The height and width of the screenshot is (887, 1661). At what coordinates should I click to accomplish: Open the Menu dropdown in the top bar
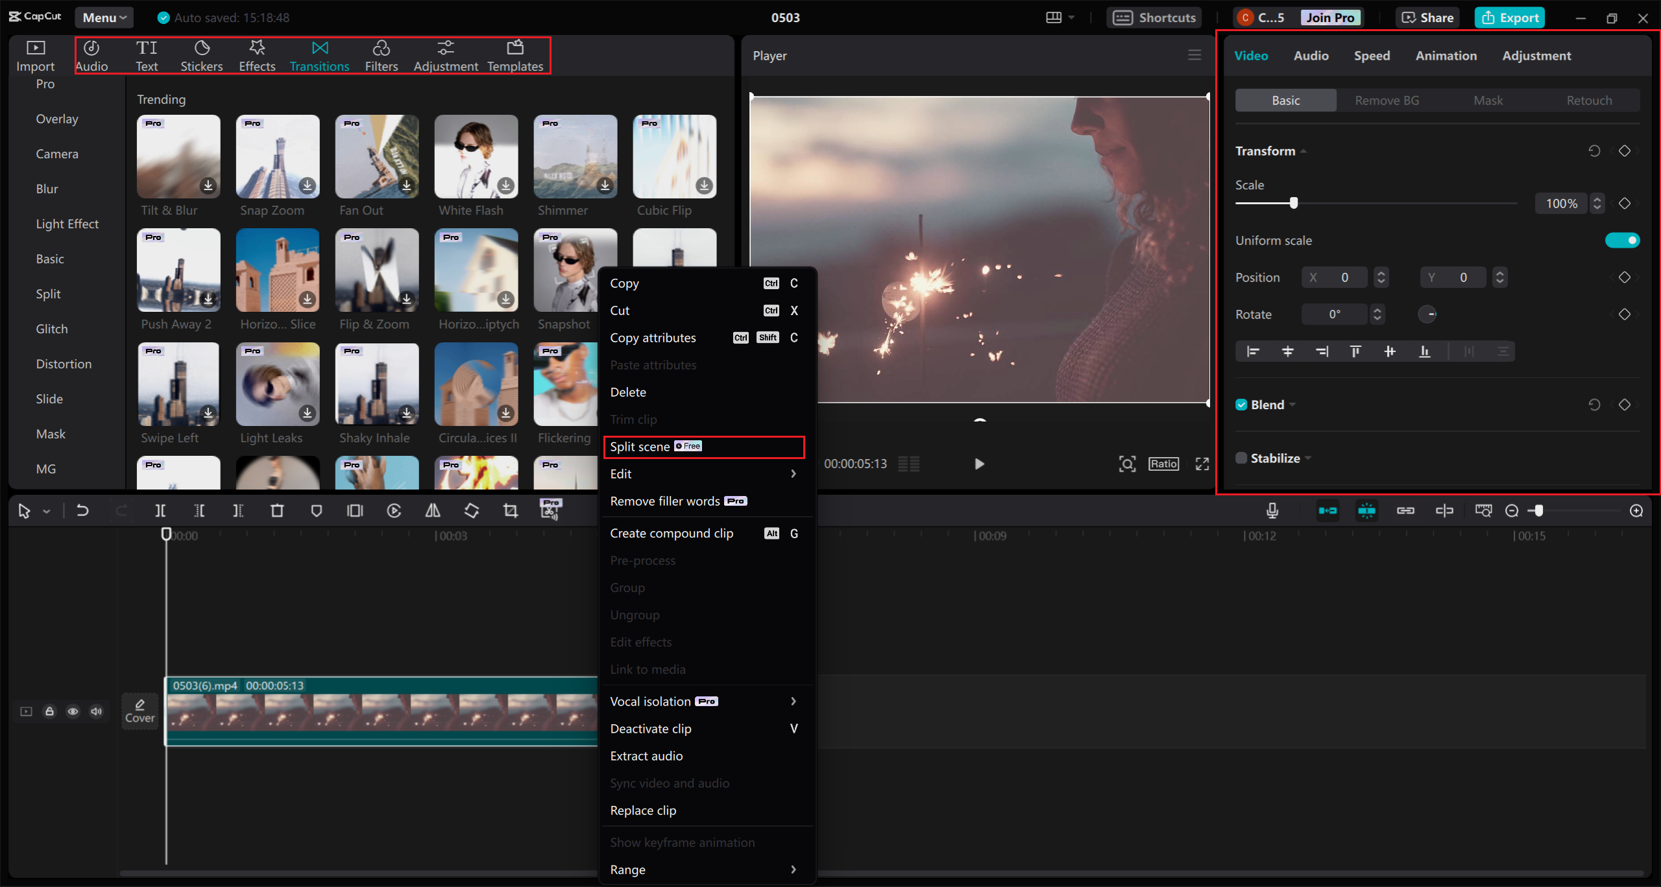tap(104, 18)
